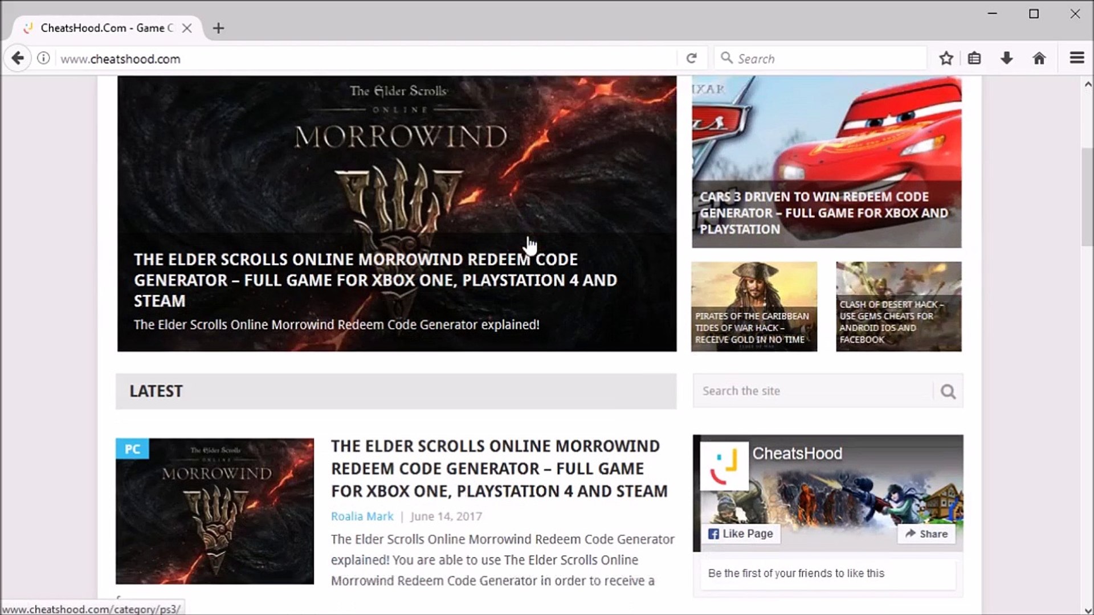Open the Roalia Mark author link
The width and height of the screenshot is (1094, 615).
tap(362, 516)
